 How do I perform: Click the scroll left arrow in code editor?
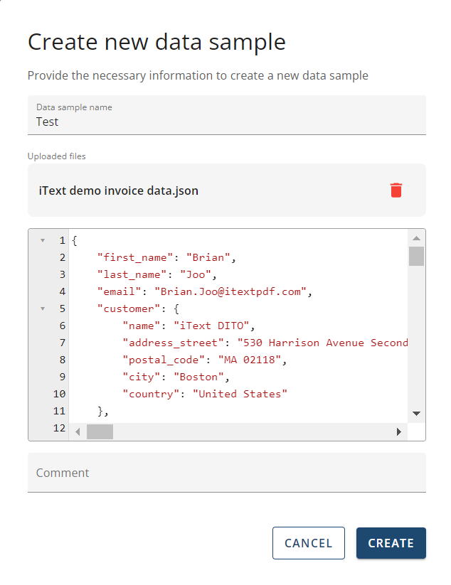click(78, 431)
